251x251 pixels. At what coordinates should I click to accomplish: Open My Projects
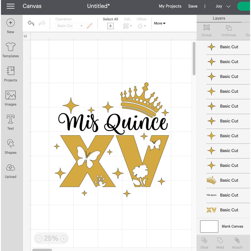[x=170, y=6]
